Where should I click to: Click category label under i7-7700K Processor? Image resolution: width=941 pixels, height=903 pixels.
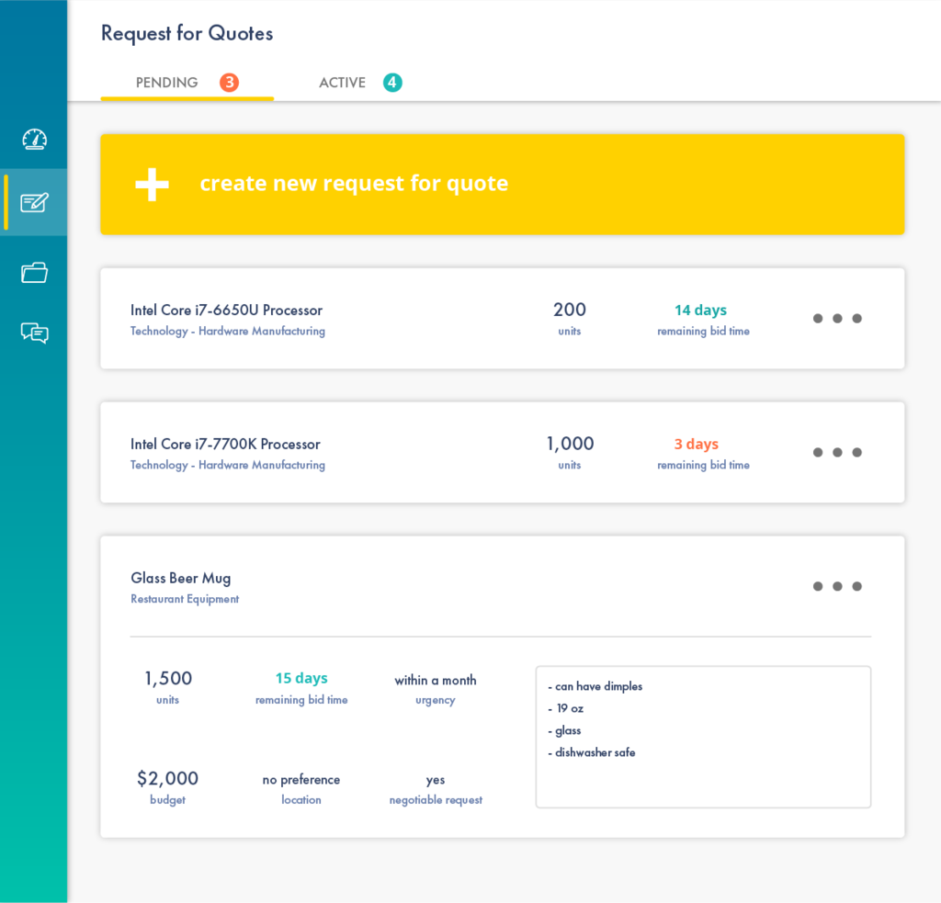point(228,465)
